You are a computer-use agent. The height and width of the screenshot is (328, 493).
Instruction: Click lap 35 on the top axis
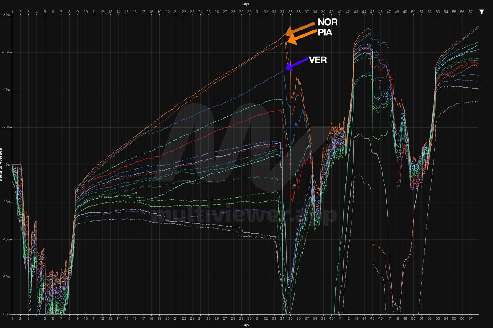(290, 12)
